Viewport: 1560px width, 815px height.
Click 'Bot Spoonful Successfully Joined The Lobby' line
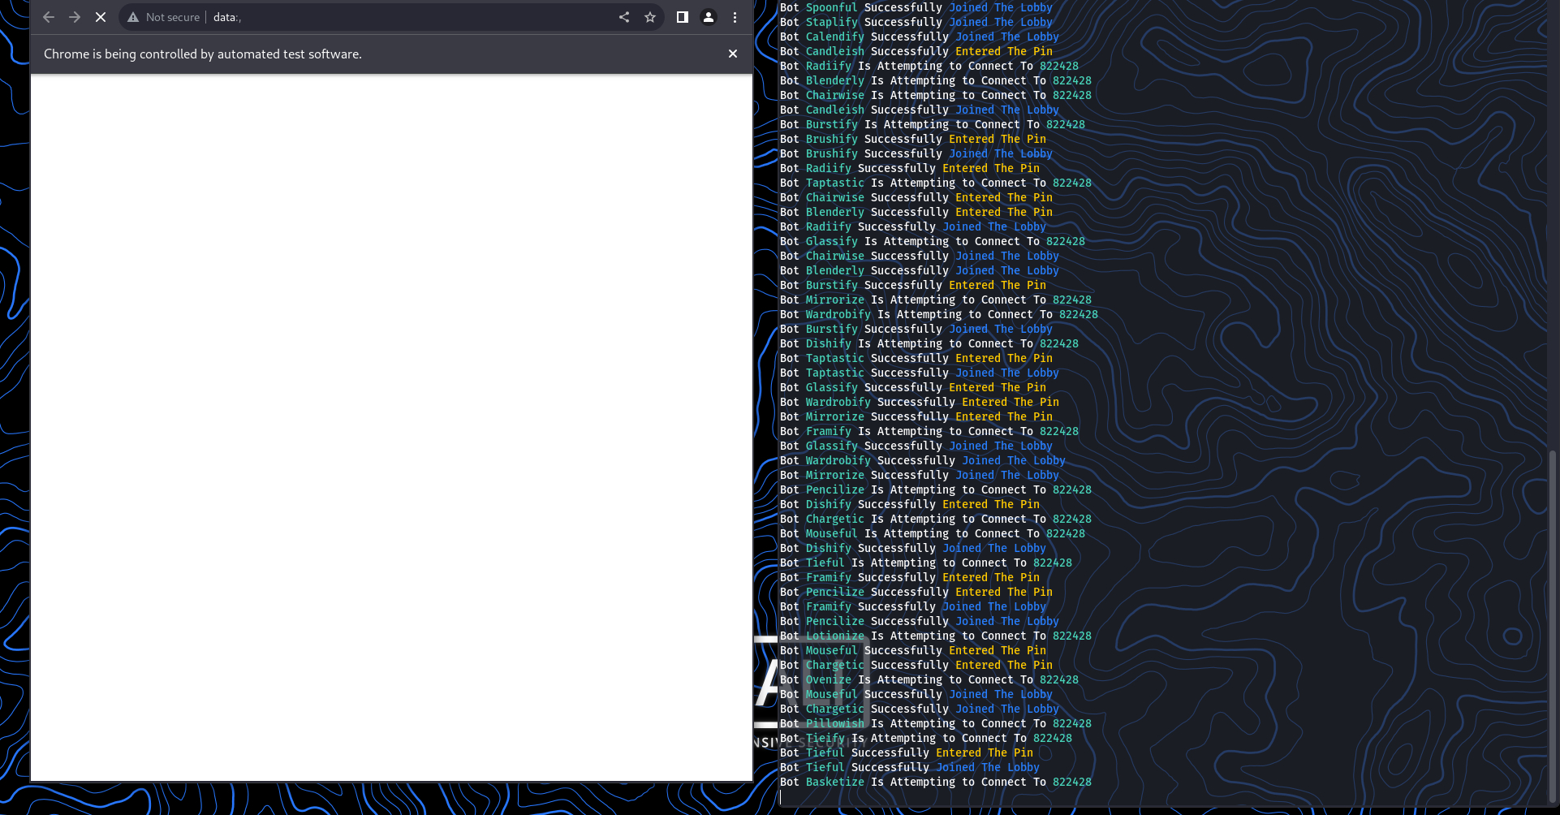916,7
